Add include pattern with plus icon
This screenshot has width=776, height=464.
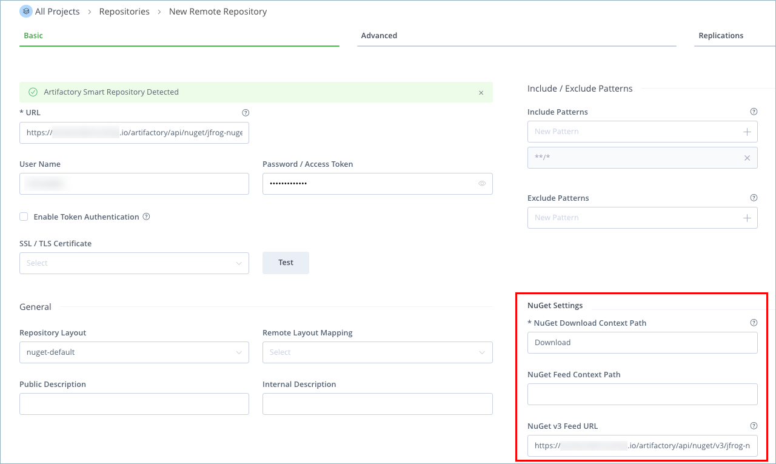pyautogui.click(x=747, y=132)
